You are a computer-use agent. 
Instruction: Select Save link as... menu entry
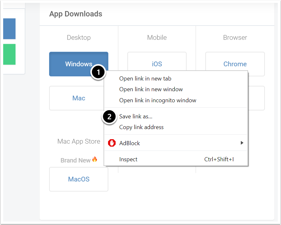176,116
